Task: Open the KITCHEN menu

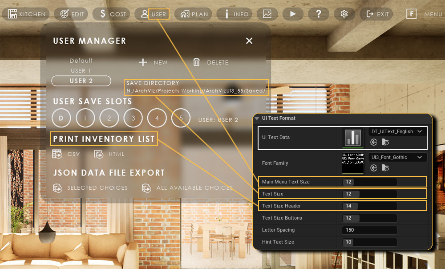Action: [27, 14]
